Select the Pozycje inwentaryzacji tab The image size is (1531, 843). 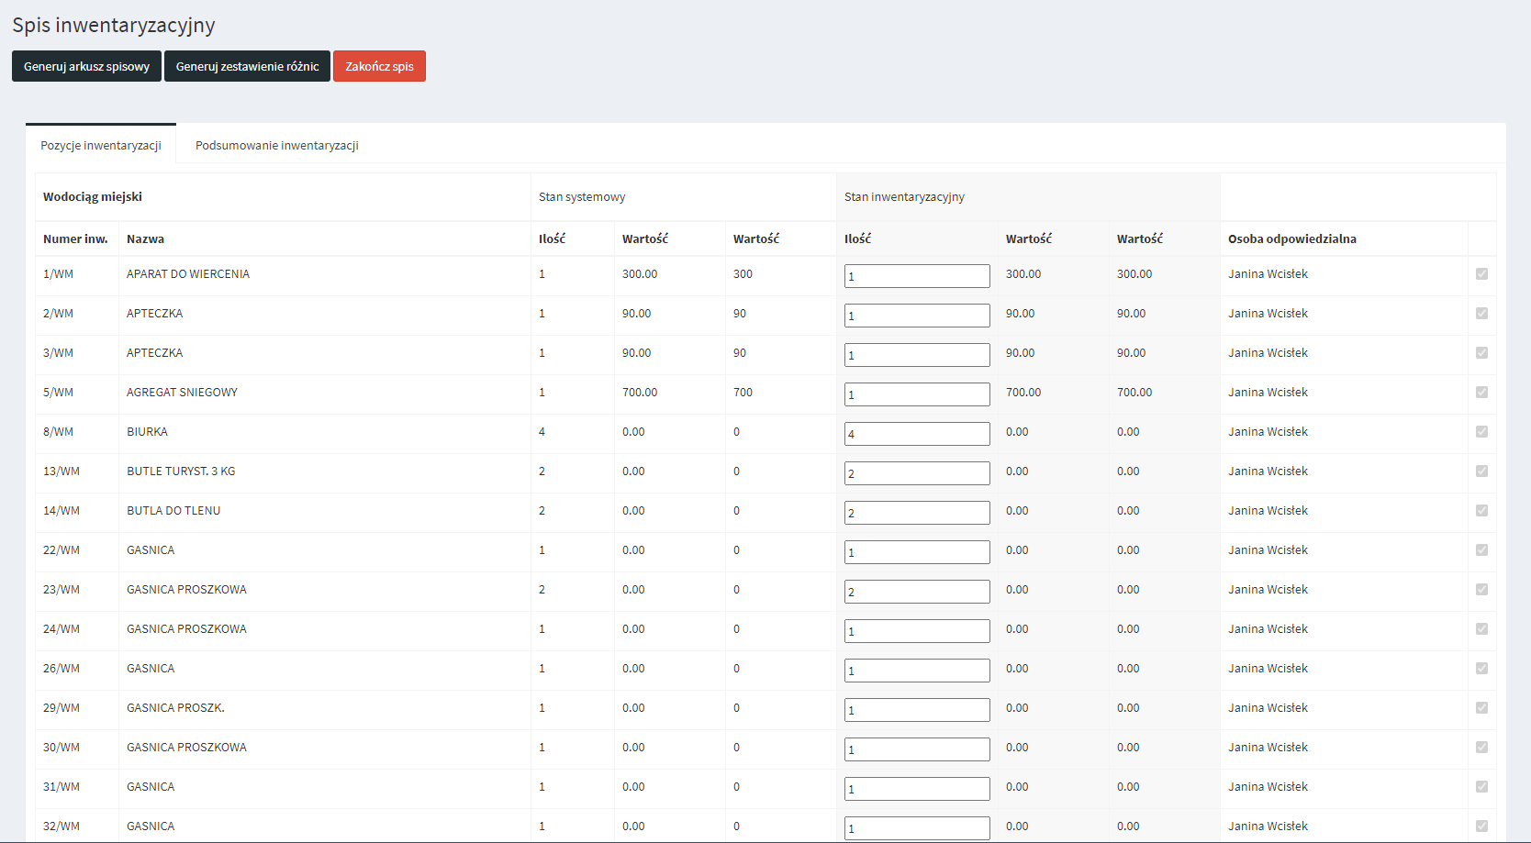(x=101, y=145)
